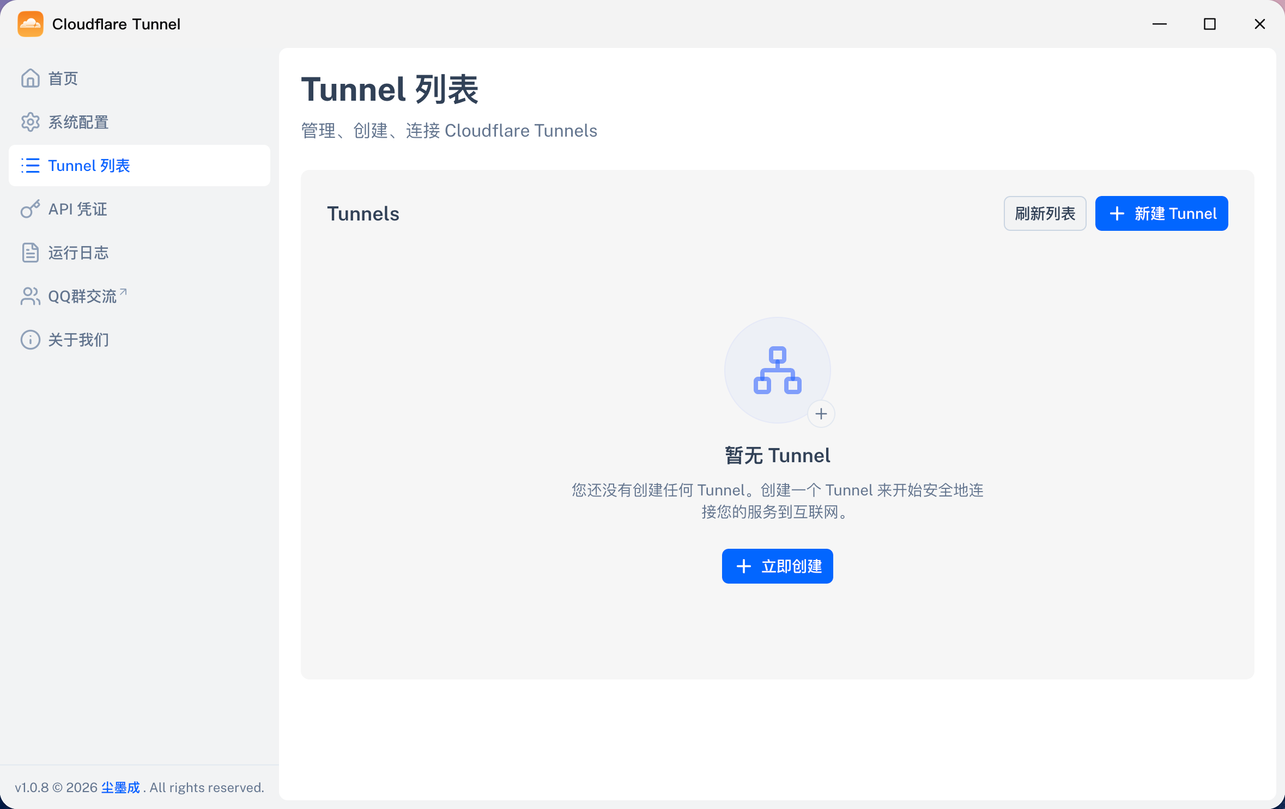The height and width of the screenshot is (809, 1285).
Task: Click the gear icon for 系统配置
Action: point(31,122)
